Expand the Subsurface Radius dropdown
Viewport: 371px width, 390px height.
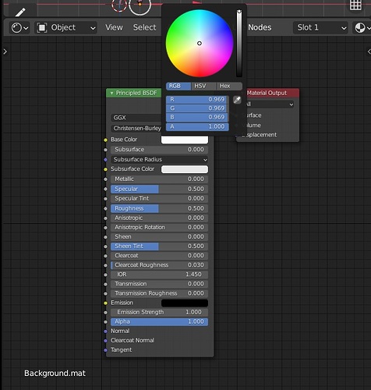click(x=159, y=159)
